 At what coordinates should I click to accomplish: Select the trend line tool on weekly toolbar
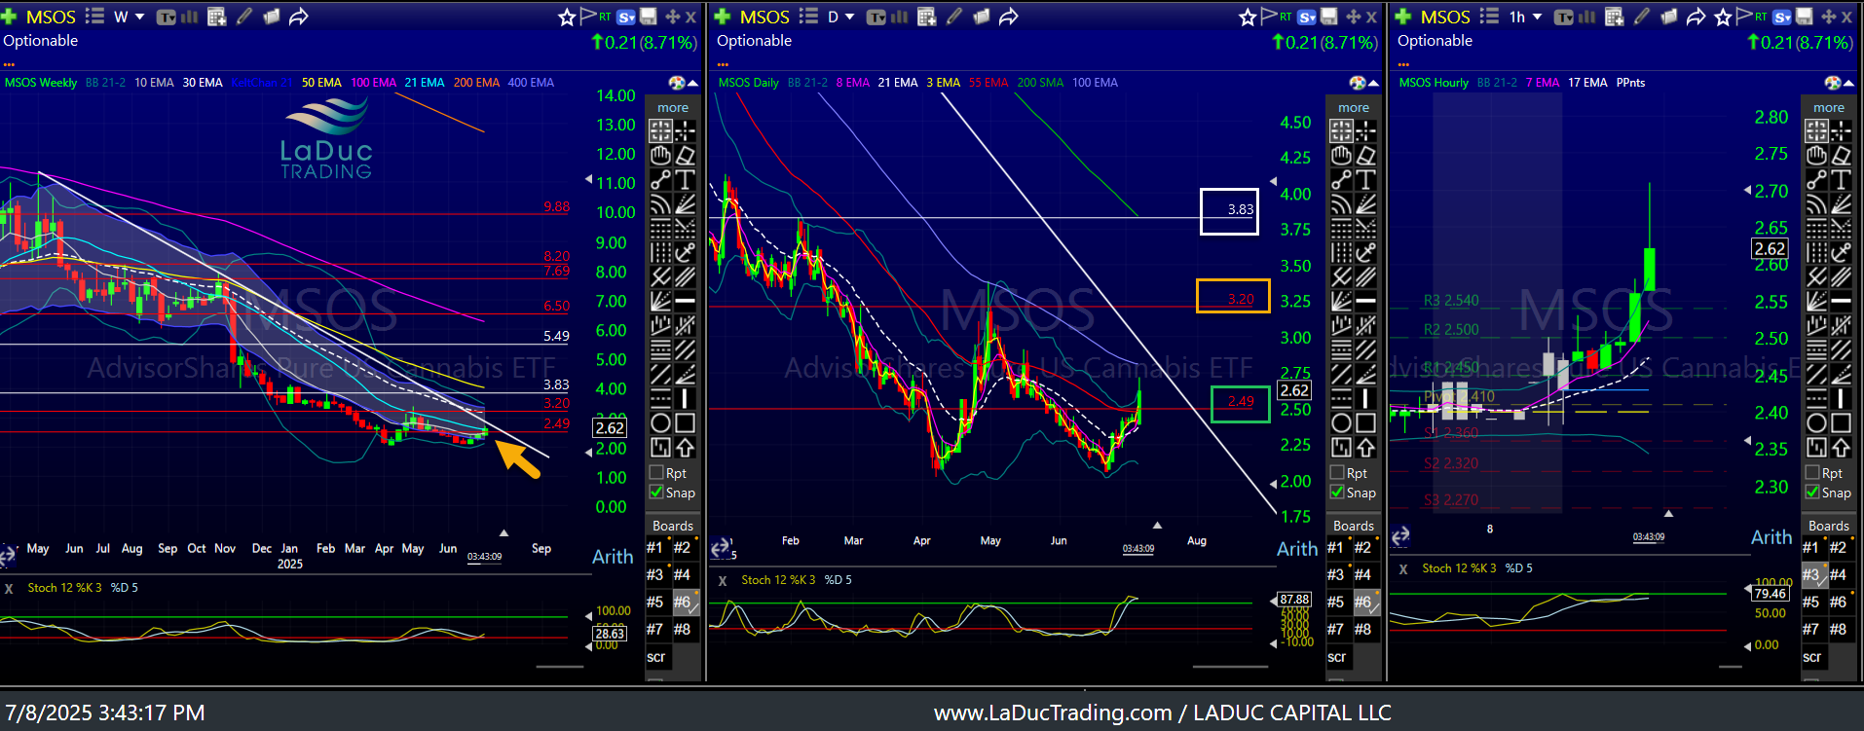pyautogui.click(x=660, y=179)
